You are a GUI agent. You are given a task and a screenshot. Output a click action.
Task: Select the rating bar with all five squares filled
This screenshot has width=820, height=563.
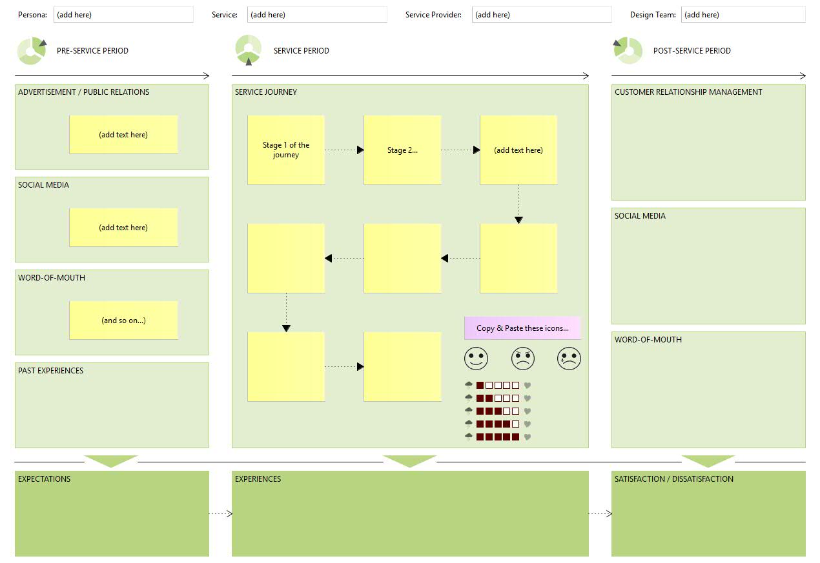(x=498, y=437)
